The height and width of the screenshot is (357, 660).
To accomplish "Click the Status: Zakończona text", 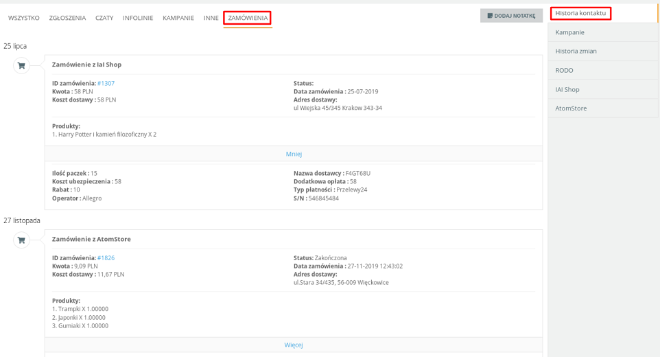I will pos(320,258).
